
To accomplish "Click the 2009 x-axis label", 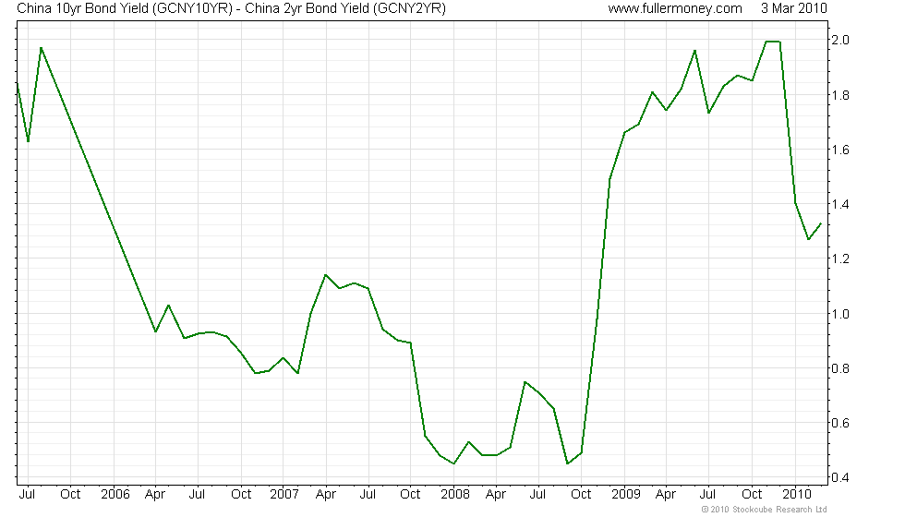I will pos(626,495).
